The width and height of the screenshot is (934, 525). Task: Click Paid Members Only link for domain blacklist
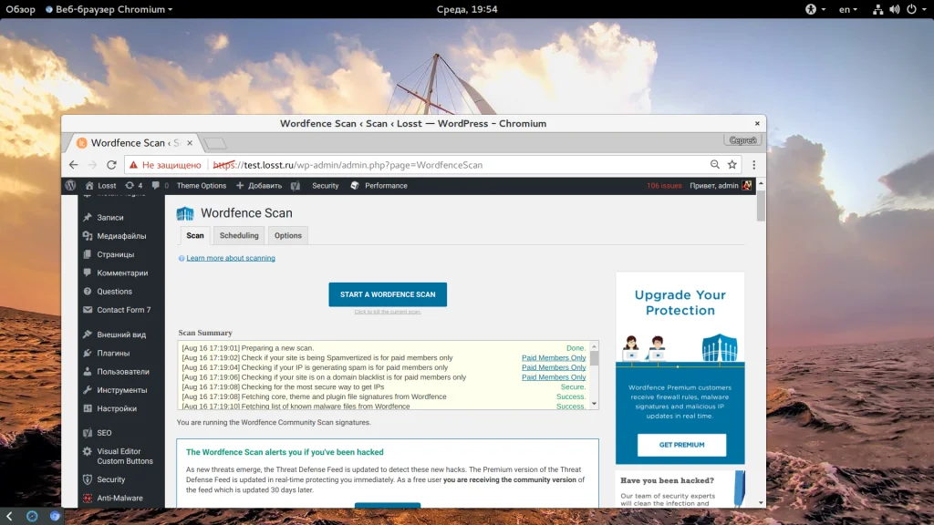pyautogui.click(x=554, y=376)
